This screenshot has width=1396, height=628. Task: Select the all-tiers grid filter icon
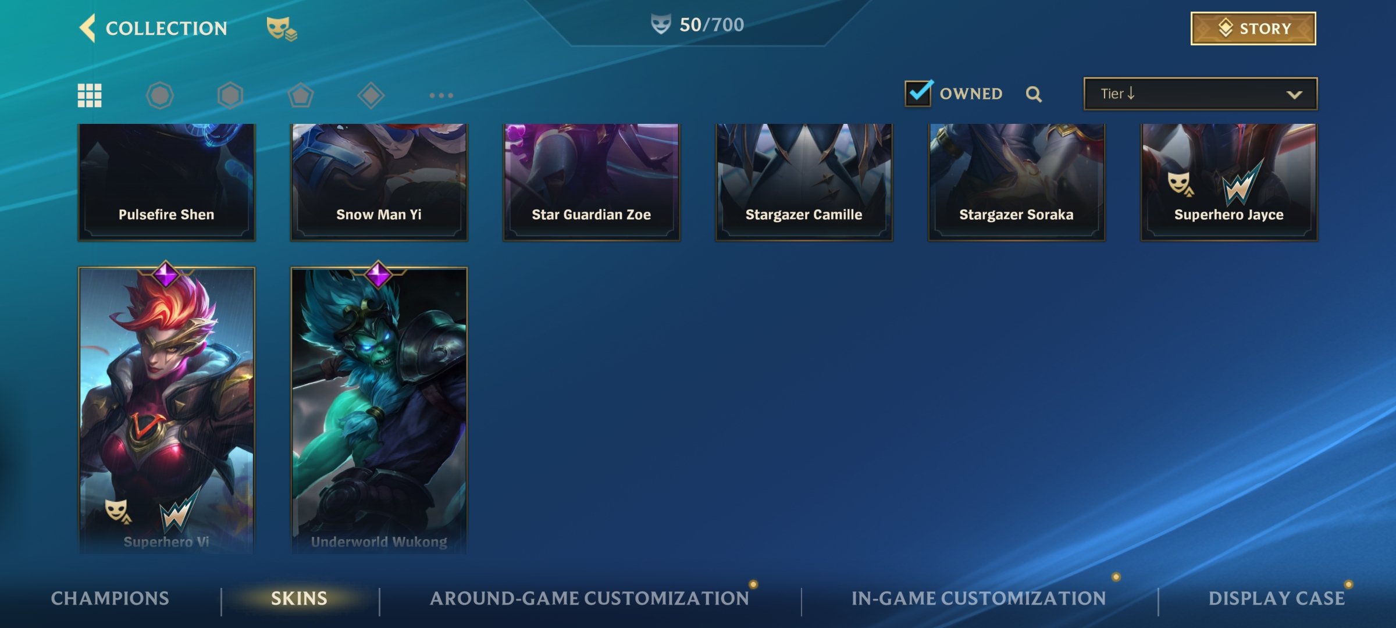tap(90, 95)
